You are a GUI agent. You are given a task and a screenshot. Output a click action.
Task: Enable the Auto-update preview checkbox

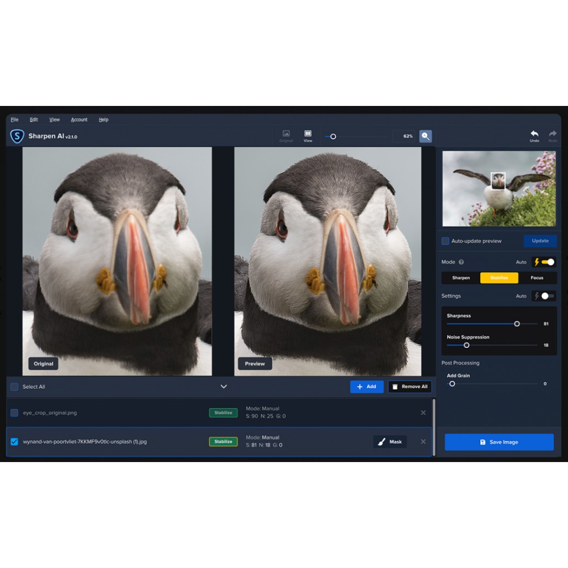click(445, 241)
